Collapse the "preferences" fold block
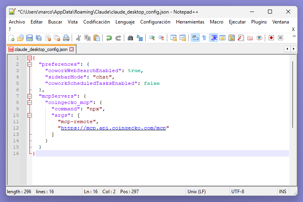 click(x=29, y=64)
